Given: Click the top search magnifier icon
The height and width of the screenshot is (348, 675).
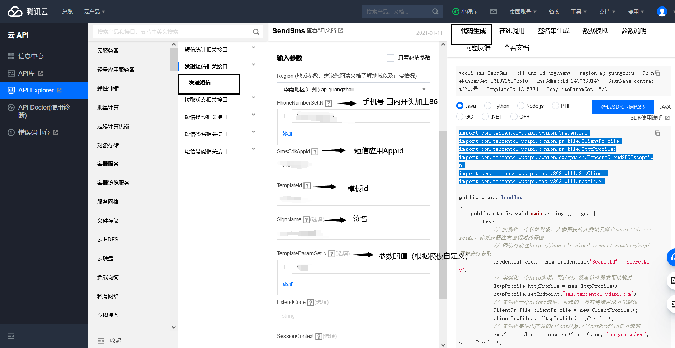Looking at the screenshot, I should [435, 11].
